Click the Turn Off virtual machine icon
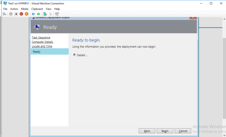 pos(16,14)
